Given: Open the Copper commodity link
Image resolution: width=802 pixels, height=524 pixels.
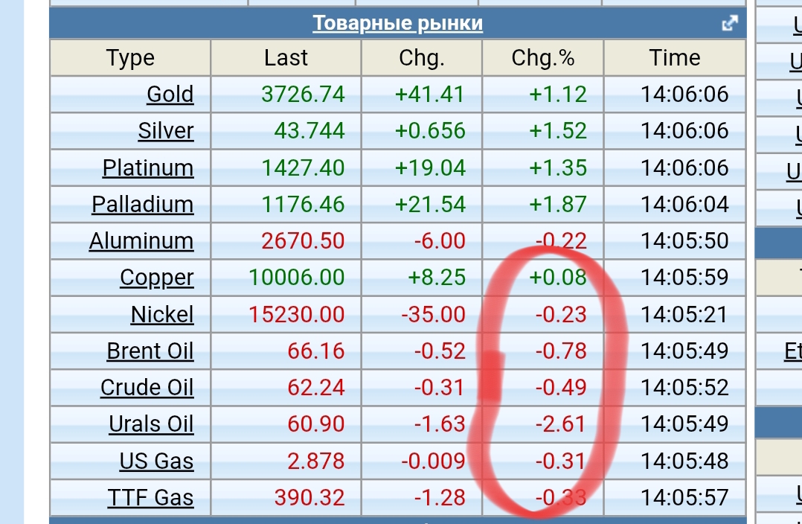Looking at the screenshot, I should click(x=156, y=278).
